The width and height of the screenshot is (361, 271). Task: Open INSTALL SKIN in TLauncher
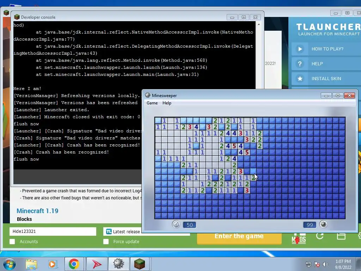(326, 79)
